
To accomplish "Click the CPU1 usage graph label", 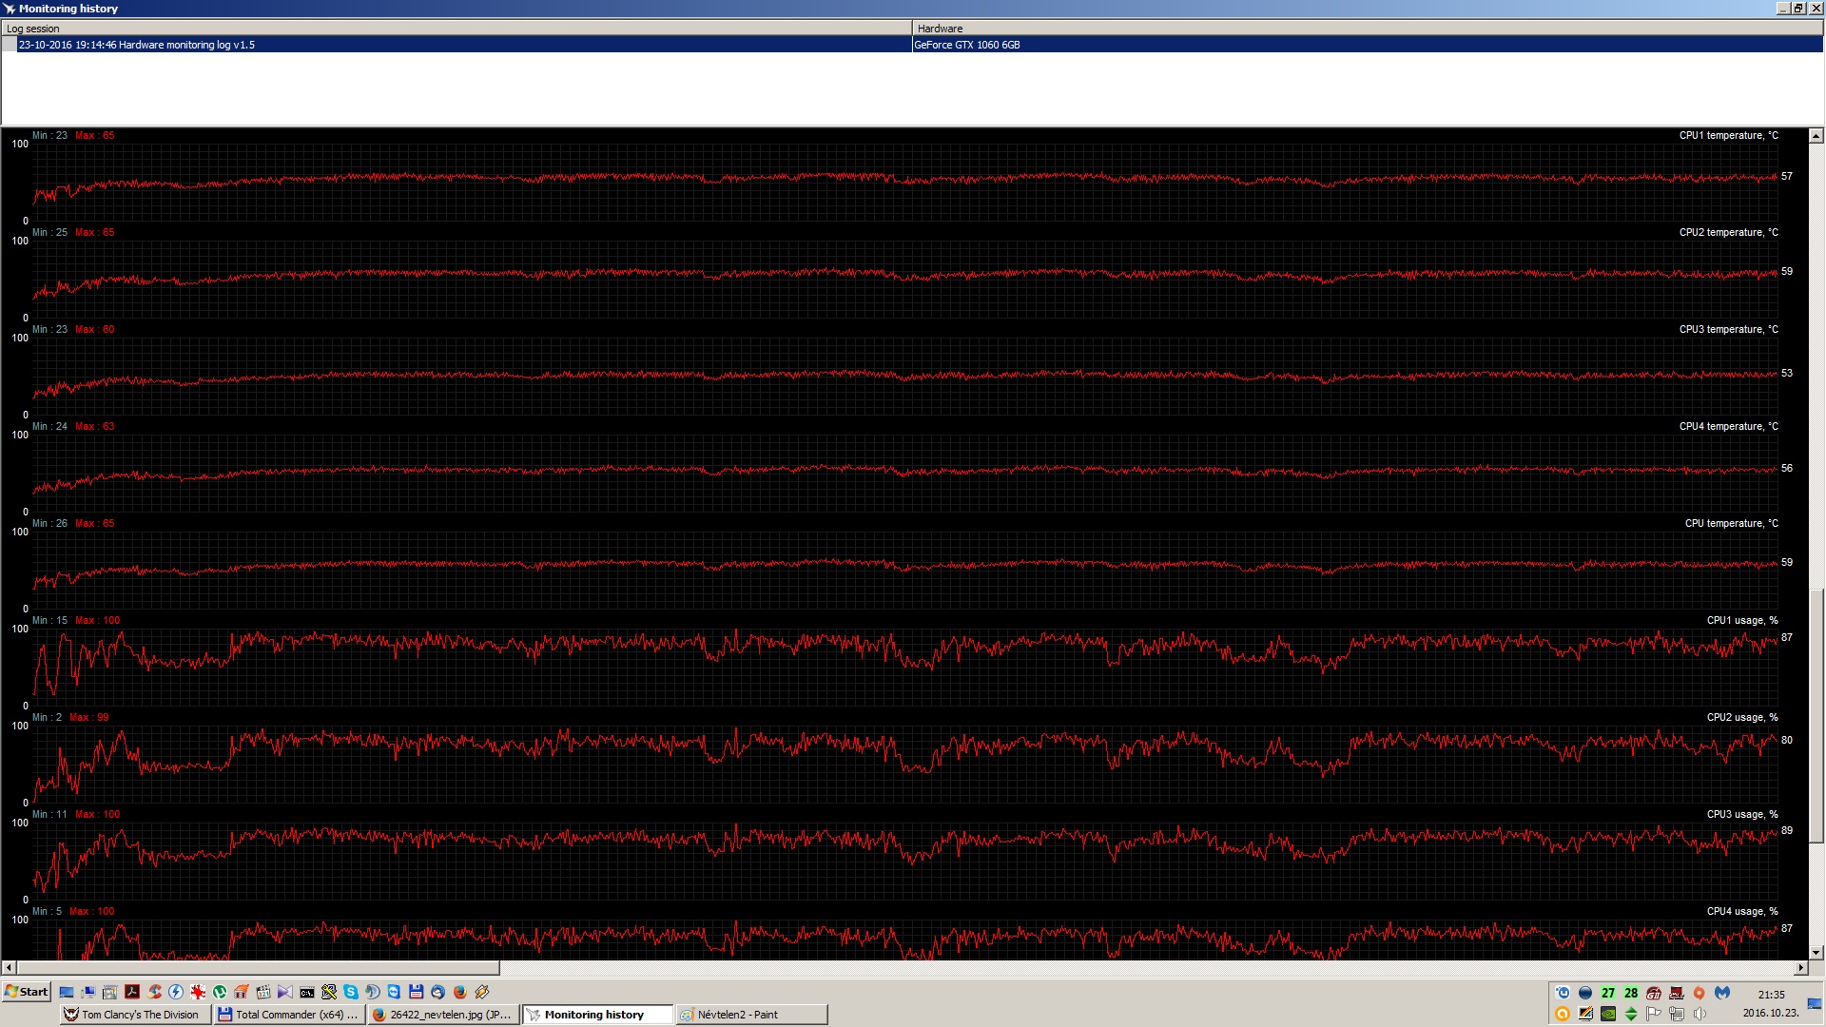I will (x=1742, y=620).
